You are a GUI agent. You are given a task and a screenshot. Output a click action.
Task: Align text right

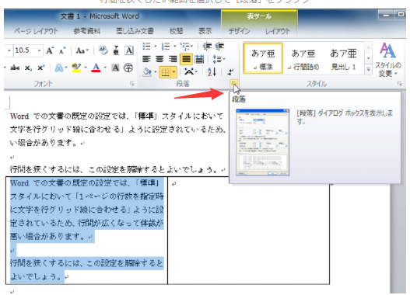tap(173, 59)
